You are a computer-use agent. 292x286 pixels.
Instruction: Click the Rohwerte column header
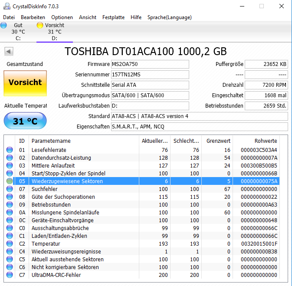(256, 141)
